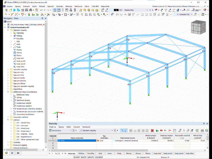Open an existing file with folder icon
The height and width of the screenshot is (159, 212).
10,10
